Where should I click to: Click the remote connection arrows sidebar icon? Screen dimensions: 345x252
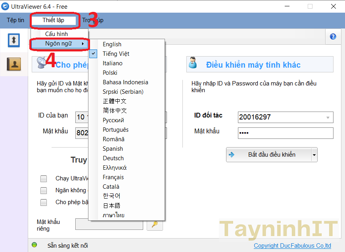tap(14, 40)
